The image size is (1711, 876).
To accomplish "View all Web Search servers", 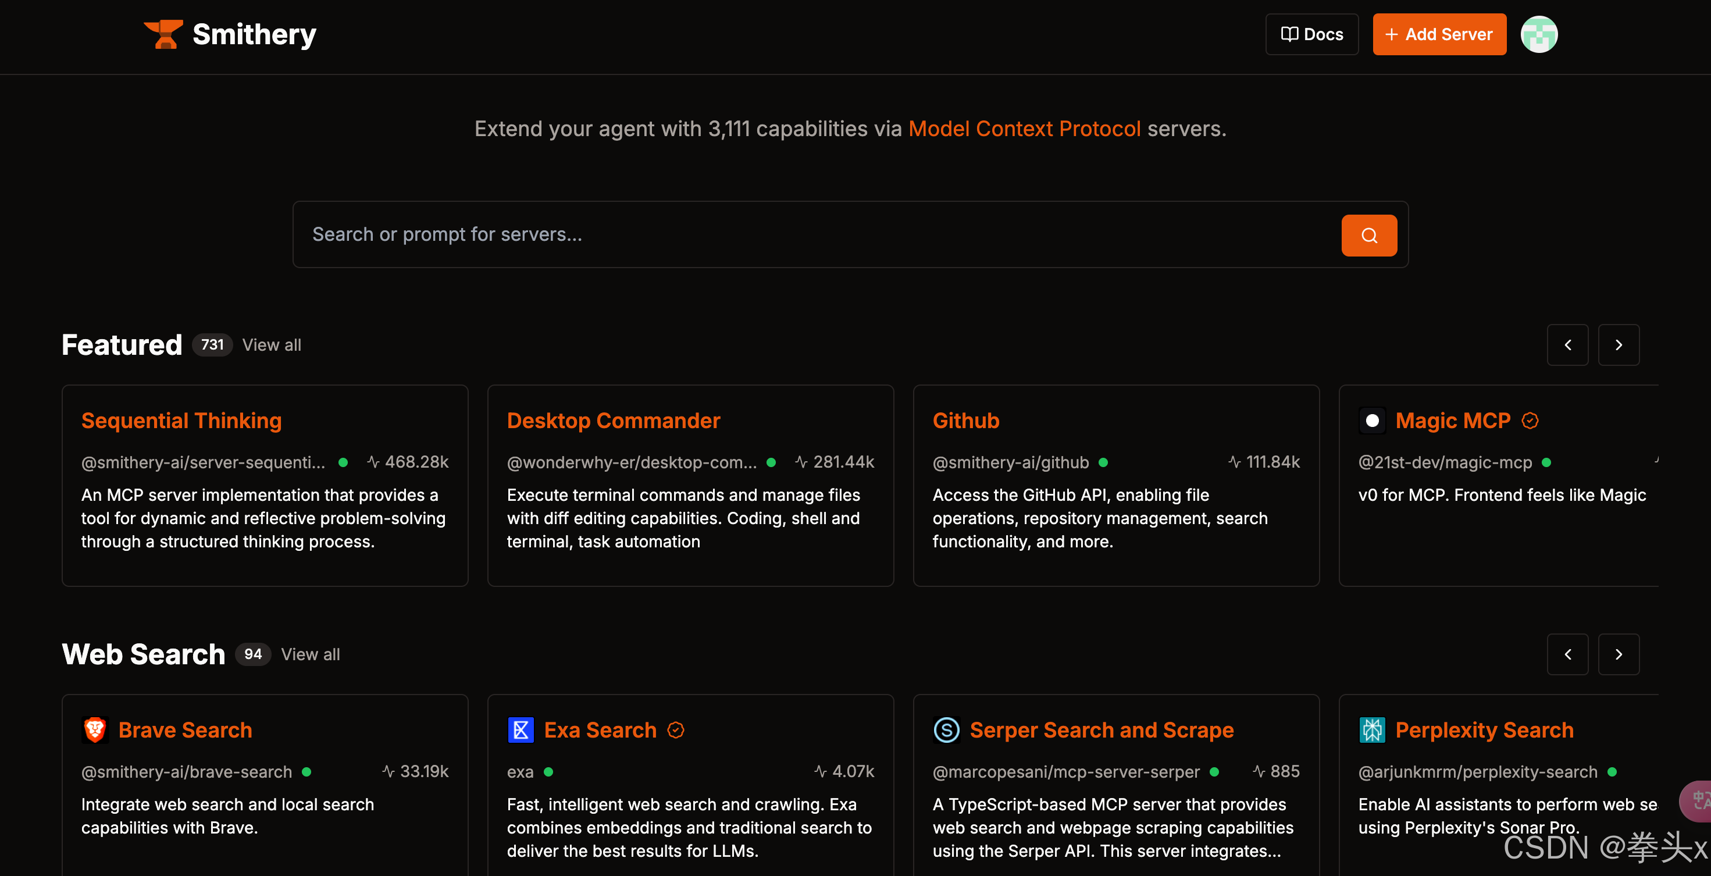I will 310,654.
